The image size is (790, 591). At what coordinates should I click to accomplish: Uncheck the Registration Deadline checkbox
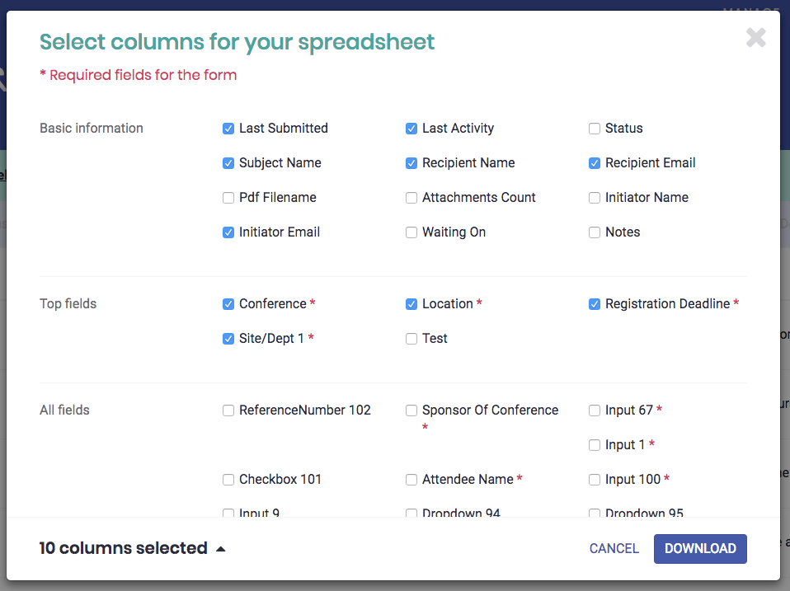[595, 304]
